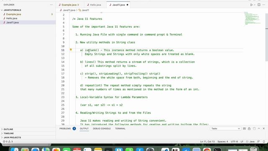This screenshot has width=268, height=151.
Task: Split the editor to the right
Action: coord(259,5)
